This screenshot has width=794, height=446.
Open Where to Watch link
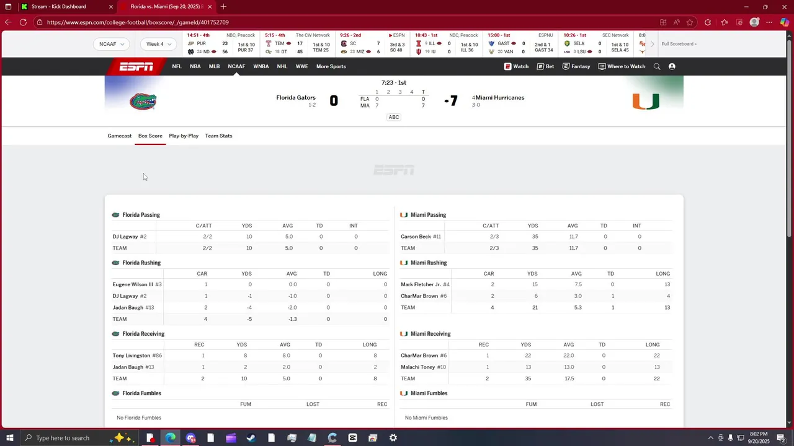tap(622, 66)
